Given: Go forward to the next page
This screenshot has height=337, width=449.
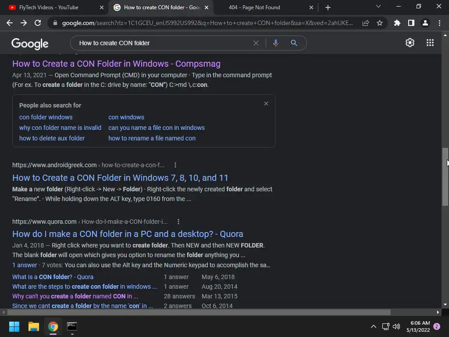Looking at the screenshot, I should point(24,23).
